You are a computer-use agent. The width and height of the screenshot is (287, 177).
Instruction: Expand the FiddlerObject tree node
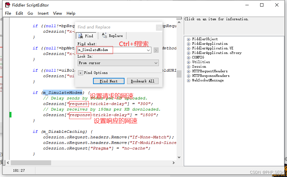click(x=188, y=39)
